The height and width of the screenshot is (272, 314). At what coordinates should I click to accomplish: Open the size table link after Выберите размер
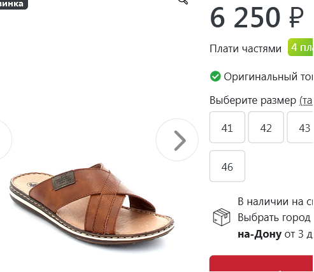tap(306, 100)
